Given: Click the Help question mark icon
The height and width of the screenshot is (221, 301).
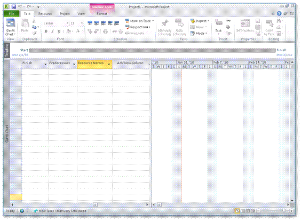Looking at the screenshot, I should pos(279,13).
